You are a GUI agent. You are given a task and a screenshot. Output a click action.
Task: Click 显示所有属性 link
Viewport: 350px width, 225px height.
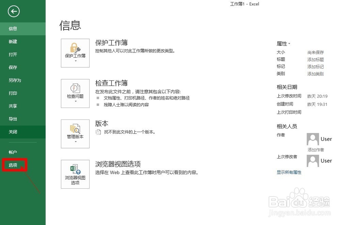tap(289, 173)
